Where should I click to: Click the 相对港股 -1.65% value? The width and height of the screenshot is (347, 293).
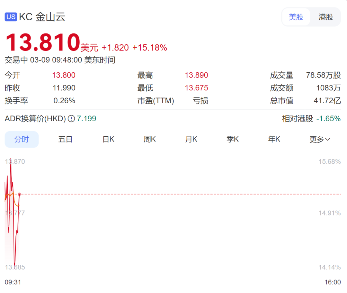(x=328, y=119)
